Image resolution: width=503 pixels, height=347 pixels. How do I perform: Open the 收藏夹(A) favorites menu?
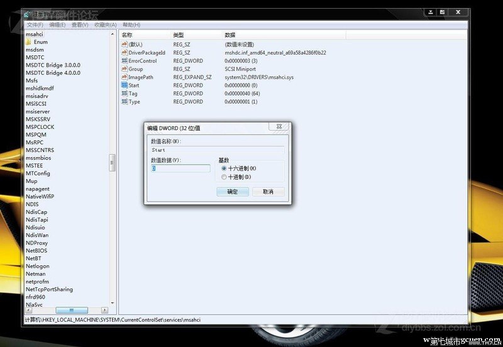[x=105, y=25]
